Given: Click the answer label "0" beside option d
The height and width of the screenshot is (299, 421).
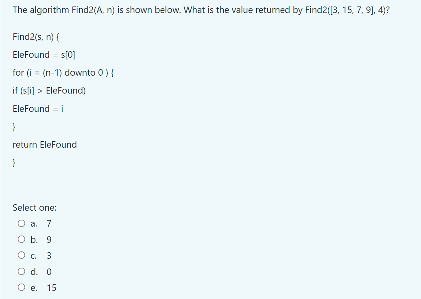Looking at the screenshot, I should [48, 272].
